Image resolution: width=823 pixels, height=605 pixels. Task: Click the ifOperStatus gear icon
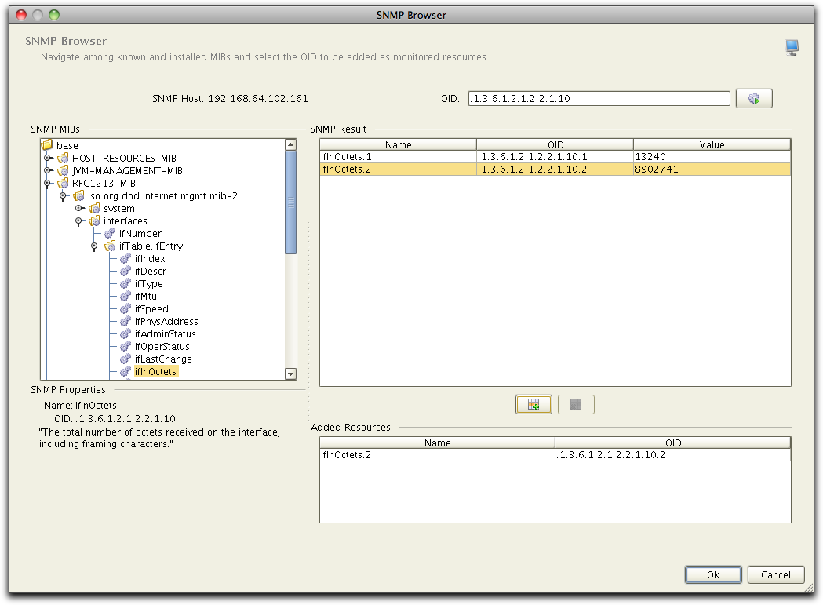pyautogui.click(x=126, y=347)
